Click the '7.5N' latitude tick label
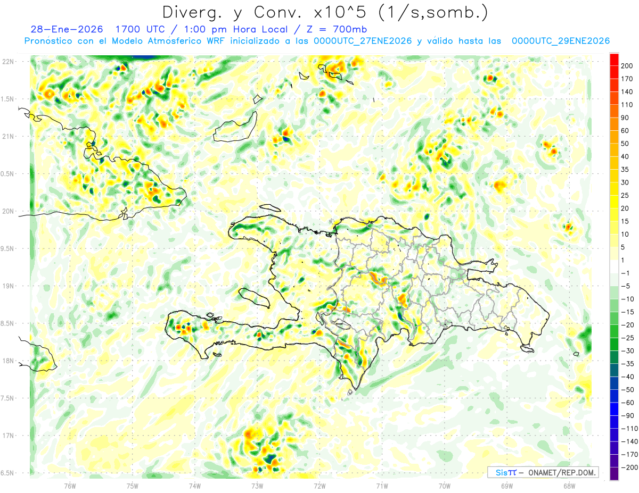Viewport: 639px width, 493px height. pyautogui.click(x=7, y=398)
